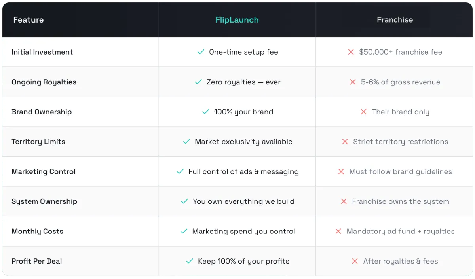475x279 pixels.
Task: Select the Profit Per Deal row label
Action: [x=37, y=261]
